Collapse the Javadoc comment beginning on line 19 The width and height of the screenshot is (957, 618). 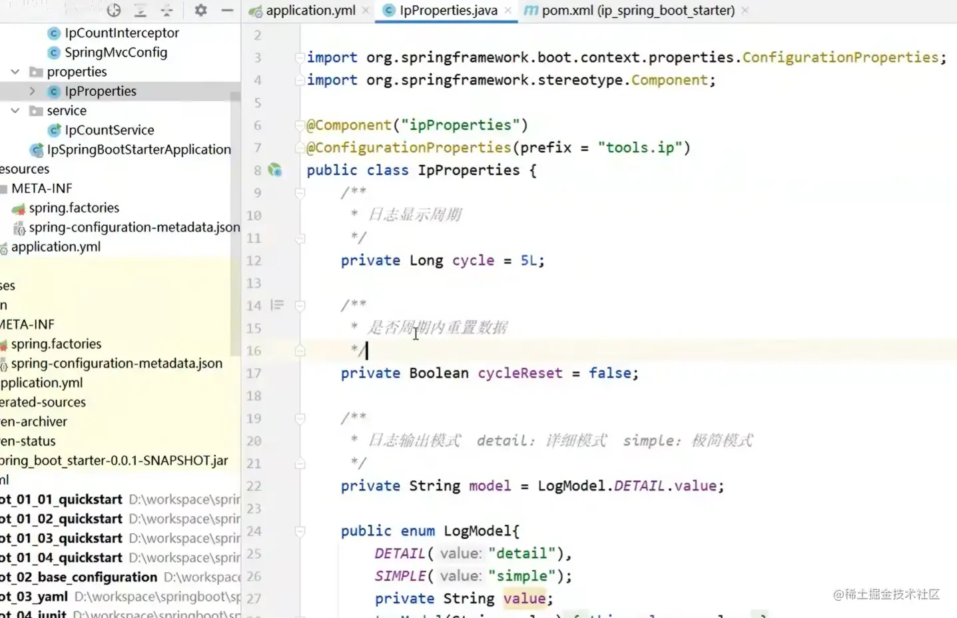point(300,418)
